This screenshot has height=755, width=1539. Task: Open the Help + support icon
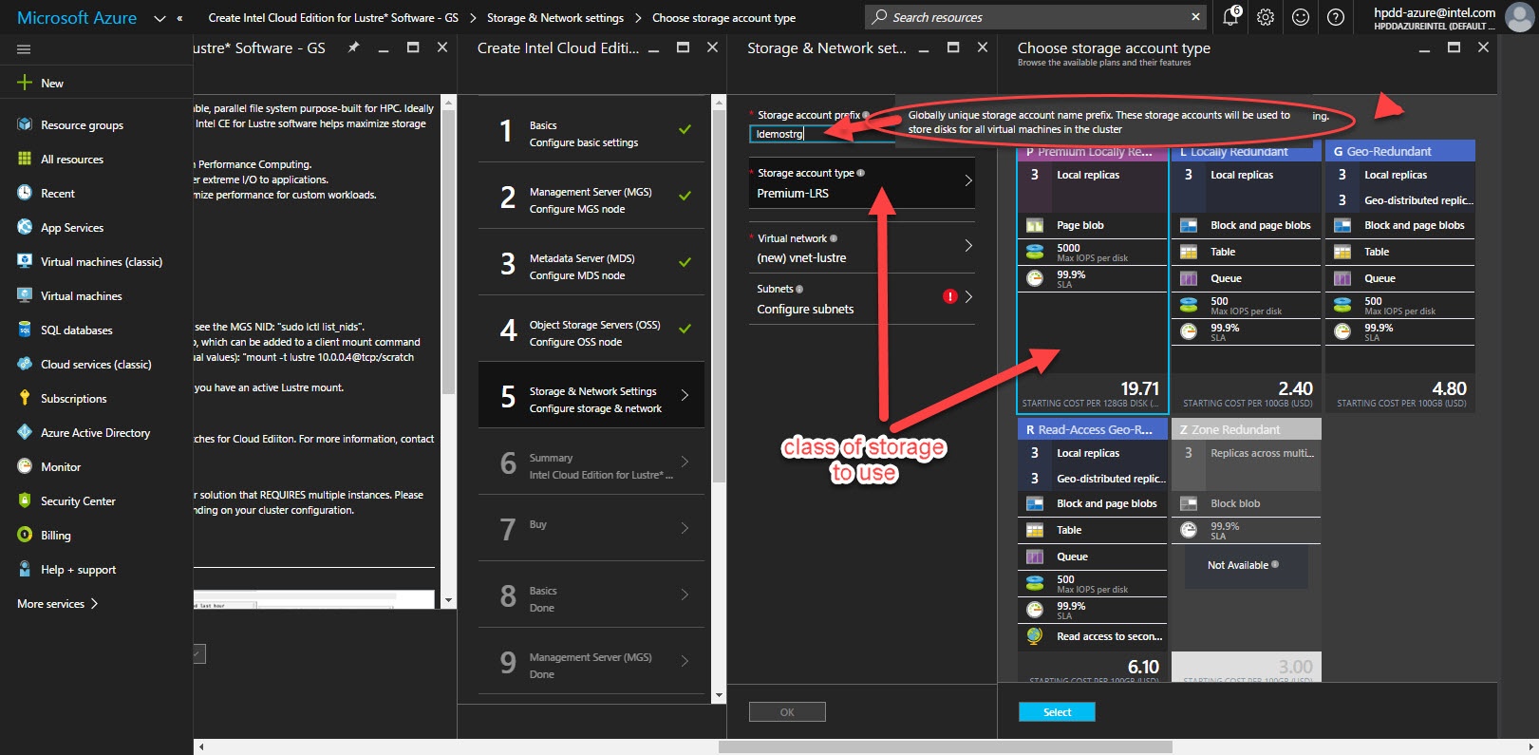[x=25, y=569]
